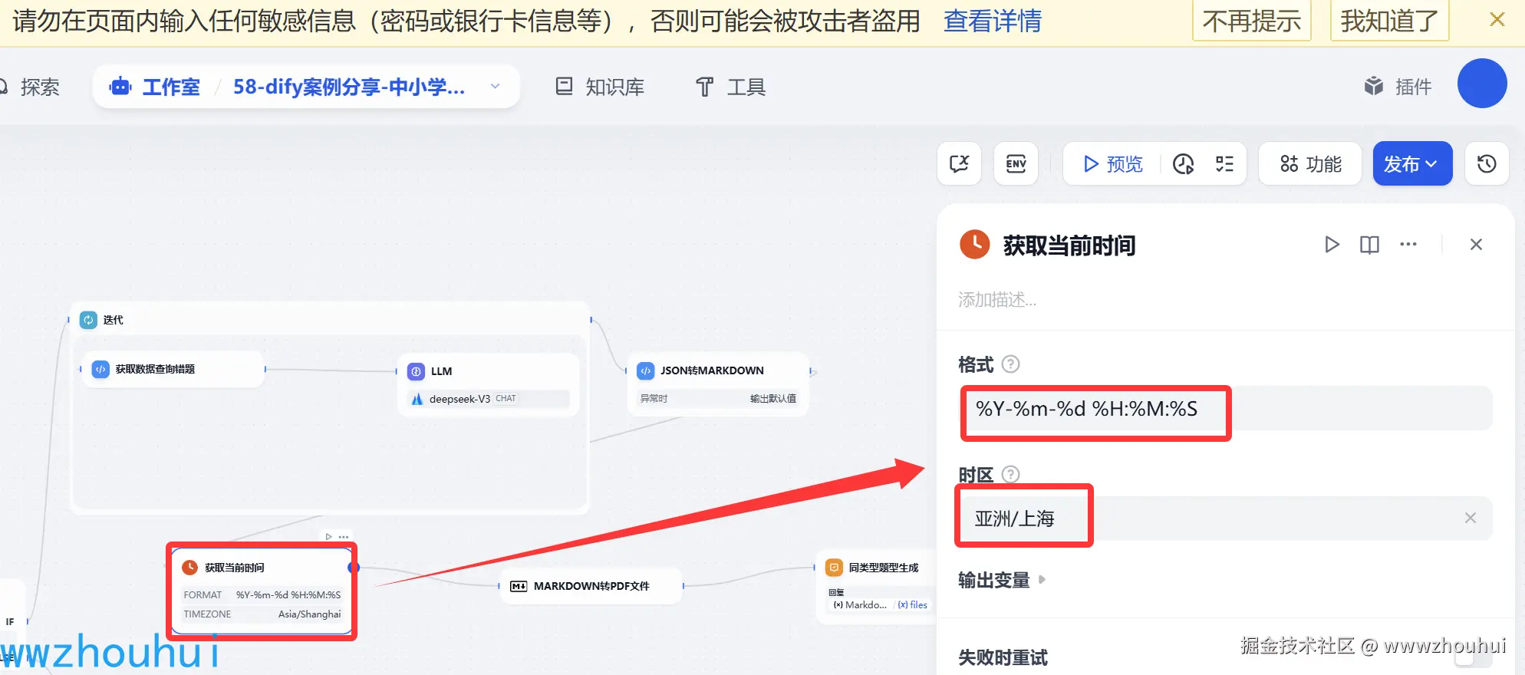Expand the 发布 publish dropdown
Viewport: 1525px width, 675px height.
click(x=1412, y=164)
